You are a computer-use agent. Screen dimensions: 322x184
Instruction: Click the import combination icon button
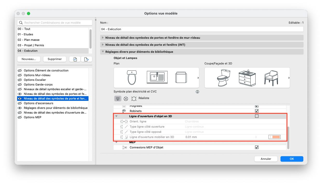[75, 59]
